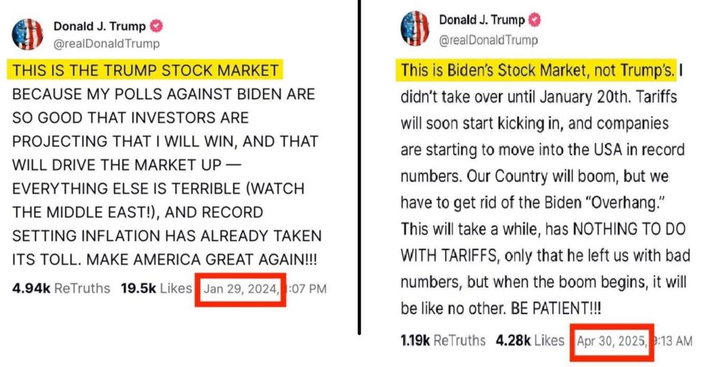
Task: View 1.19k ReTruths count
Action: coord(443,340)
